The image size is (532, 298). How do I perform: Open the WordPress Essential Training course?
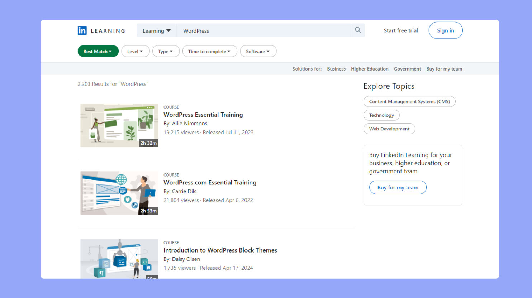pyautogui.click(x=203, y=115)
